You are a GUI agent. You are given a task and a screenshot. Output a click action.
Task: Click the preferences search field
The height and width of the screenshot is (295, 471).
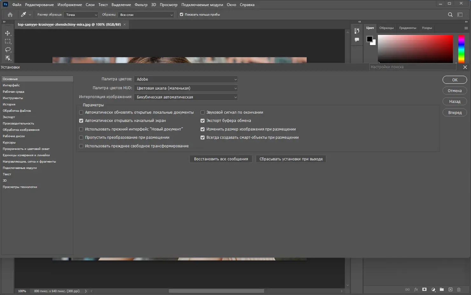click(x=413, y=67)
